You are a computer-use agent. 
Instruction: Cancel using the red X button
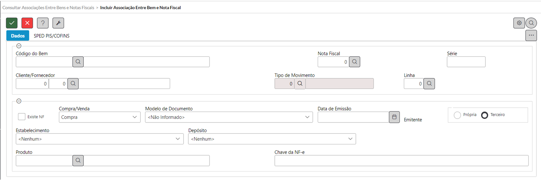27,23
